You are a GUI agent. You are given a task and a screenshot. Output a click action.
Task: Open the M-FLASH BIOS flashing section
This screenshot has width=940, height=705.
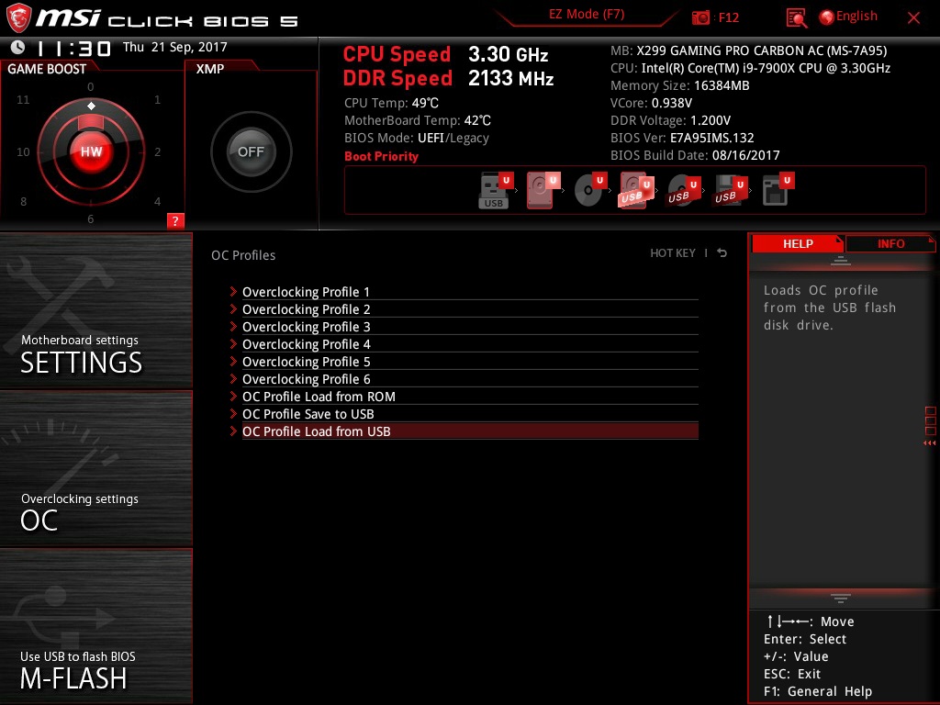tap(95, 626)
